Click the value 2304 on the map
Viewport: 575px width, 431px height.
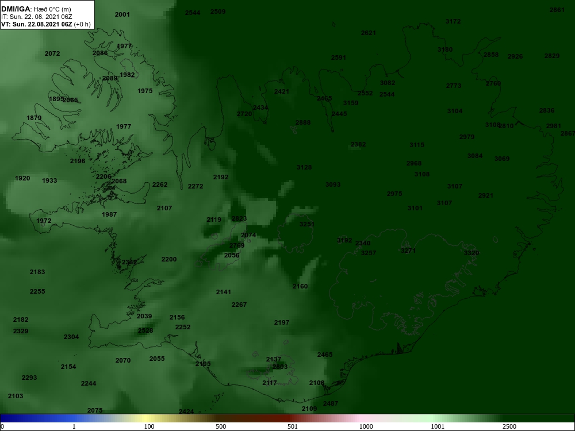(x=71, y=337)
